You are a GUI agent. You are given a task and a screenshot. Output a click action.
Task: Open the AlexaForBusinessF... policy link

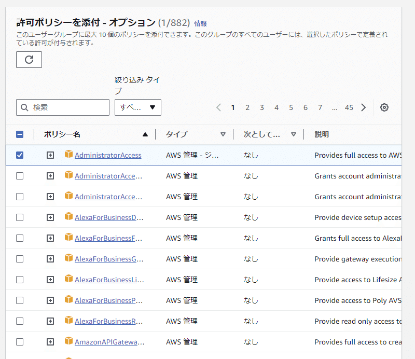[x=108, y=238]
